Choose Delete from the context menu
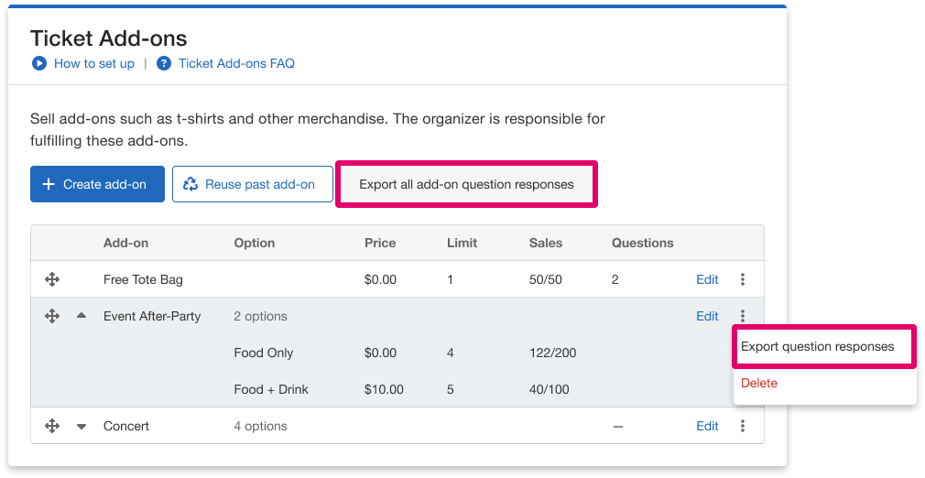Viewport: 925px width, 478px height. [x=759, y=383]
